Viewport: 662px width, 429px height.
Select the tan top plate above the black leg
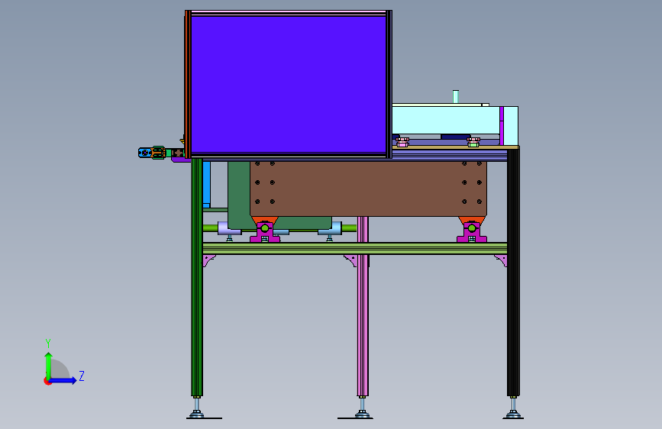coord(456,147)
